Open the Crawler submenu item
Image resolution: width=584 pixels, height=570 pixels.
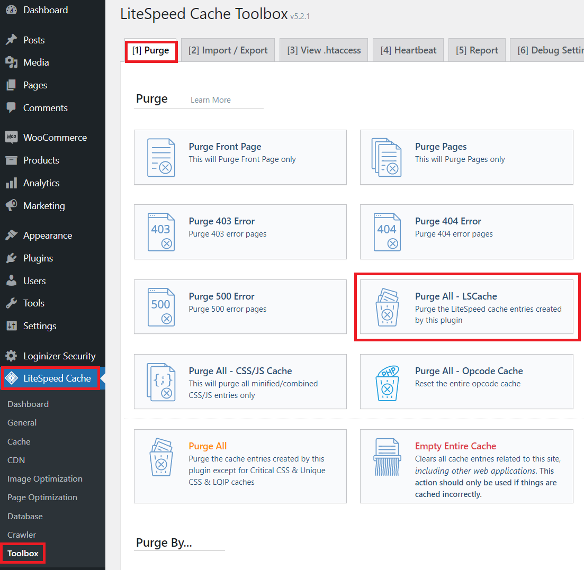22,535
